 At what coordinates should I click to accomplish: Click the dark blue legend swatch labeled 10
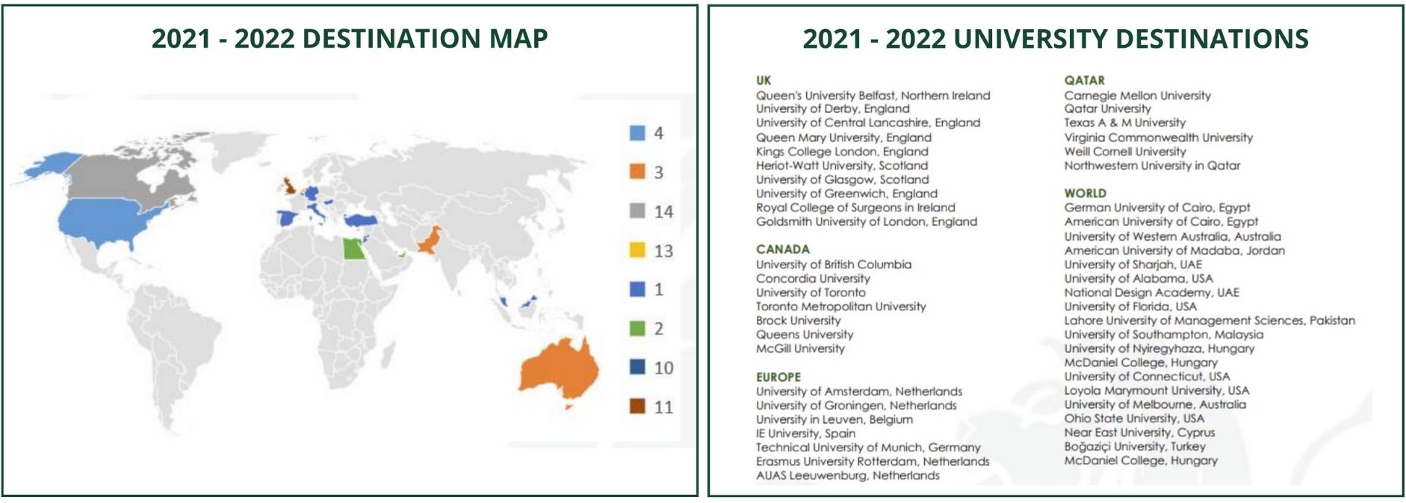(x=637, y=367)
